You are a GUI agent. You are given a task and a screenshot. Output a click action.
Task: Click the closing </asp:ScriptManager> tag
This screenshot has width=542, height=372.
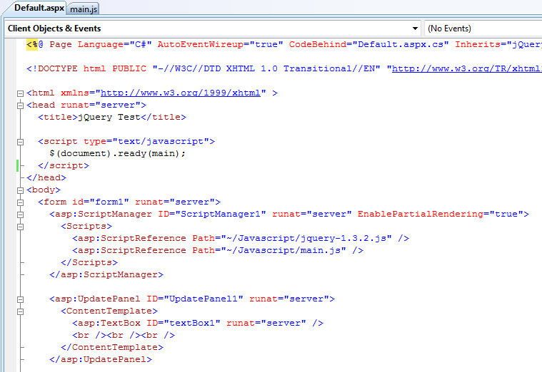click(106, 274)
